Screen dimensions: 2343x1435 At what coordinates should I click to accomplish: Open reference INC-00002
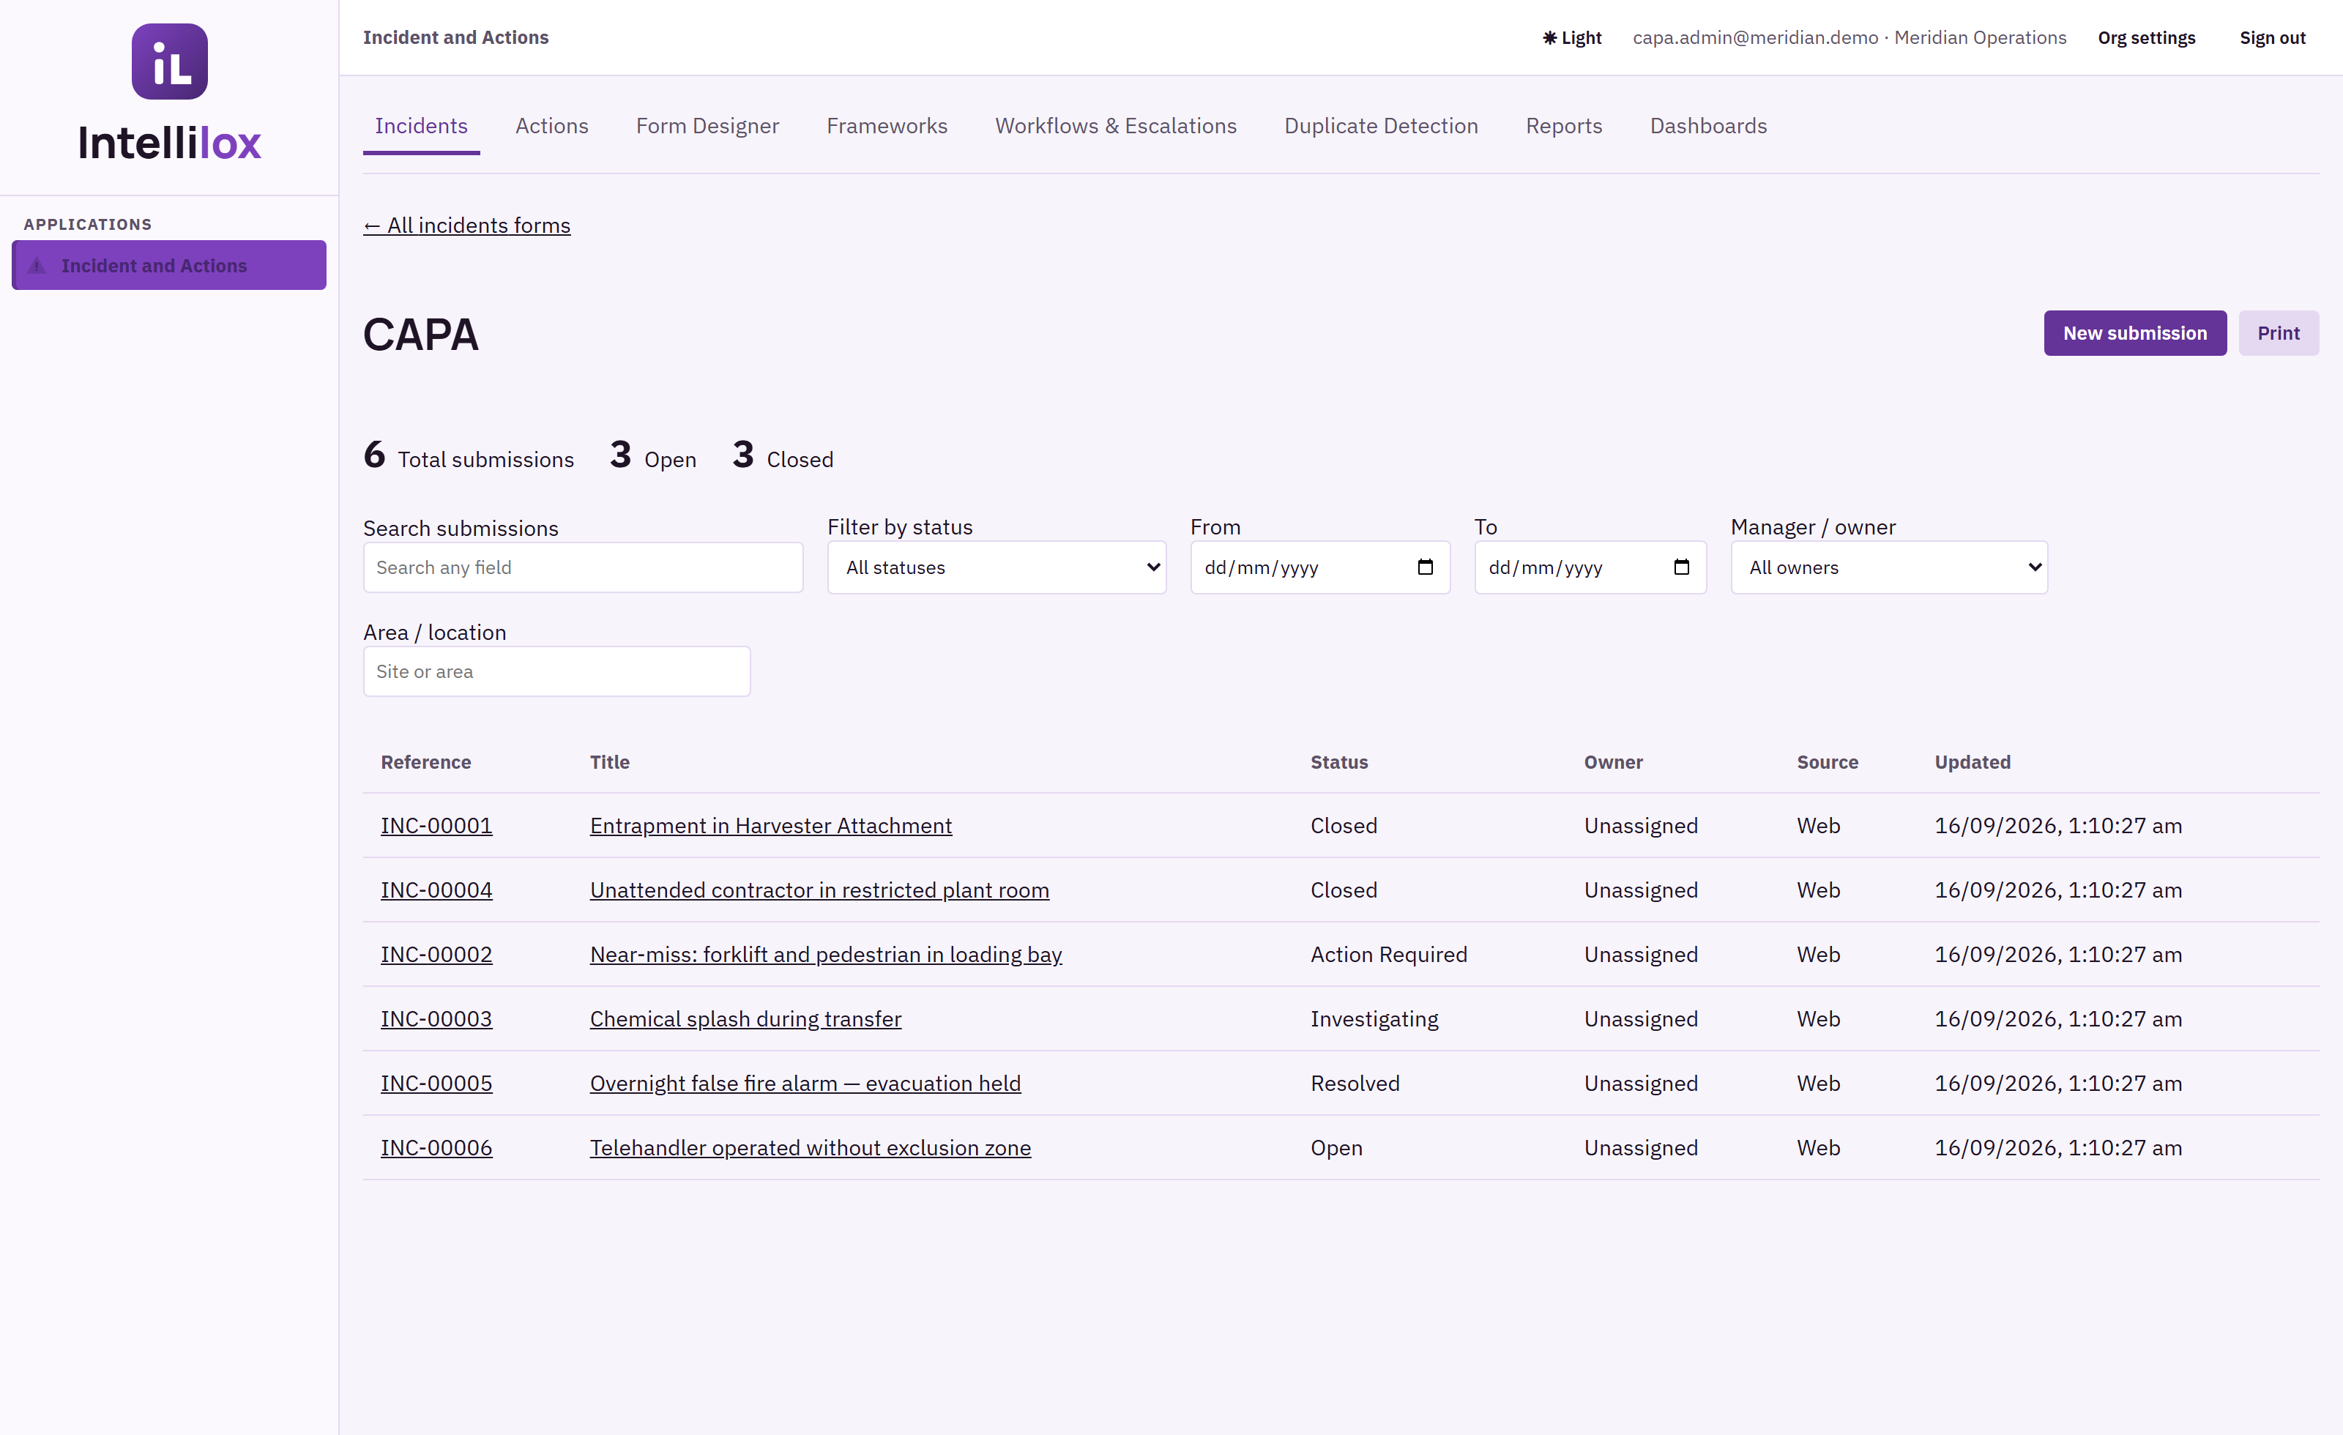click(x=436, y=955)
